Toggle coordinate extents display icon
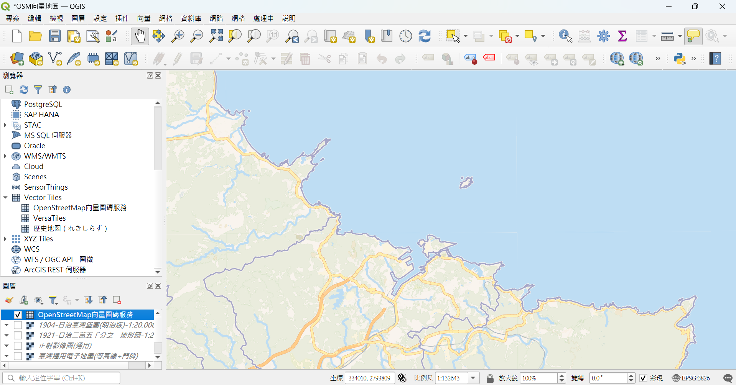Image resolution: width=736 pixels, height=385 pixels. point(402,378)
